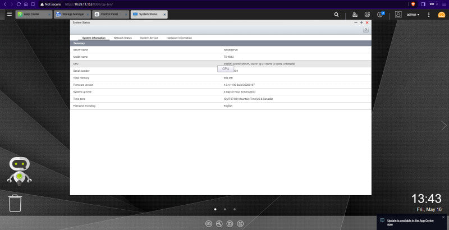Click the help question mark in System Status window

366,30
